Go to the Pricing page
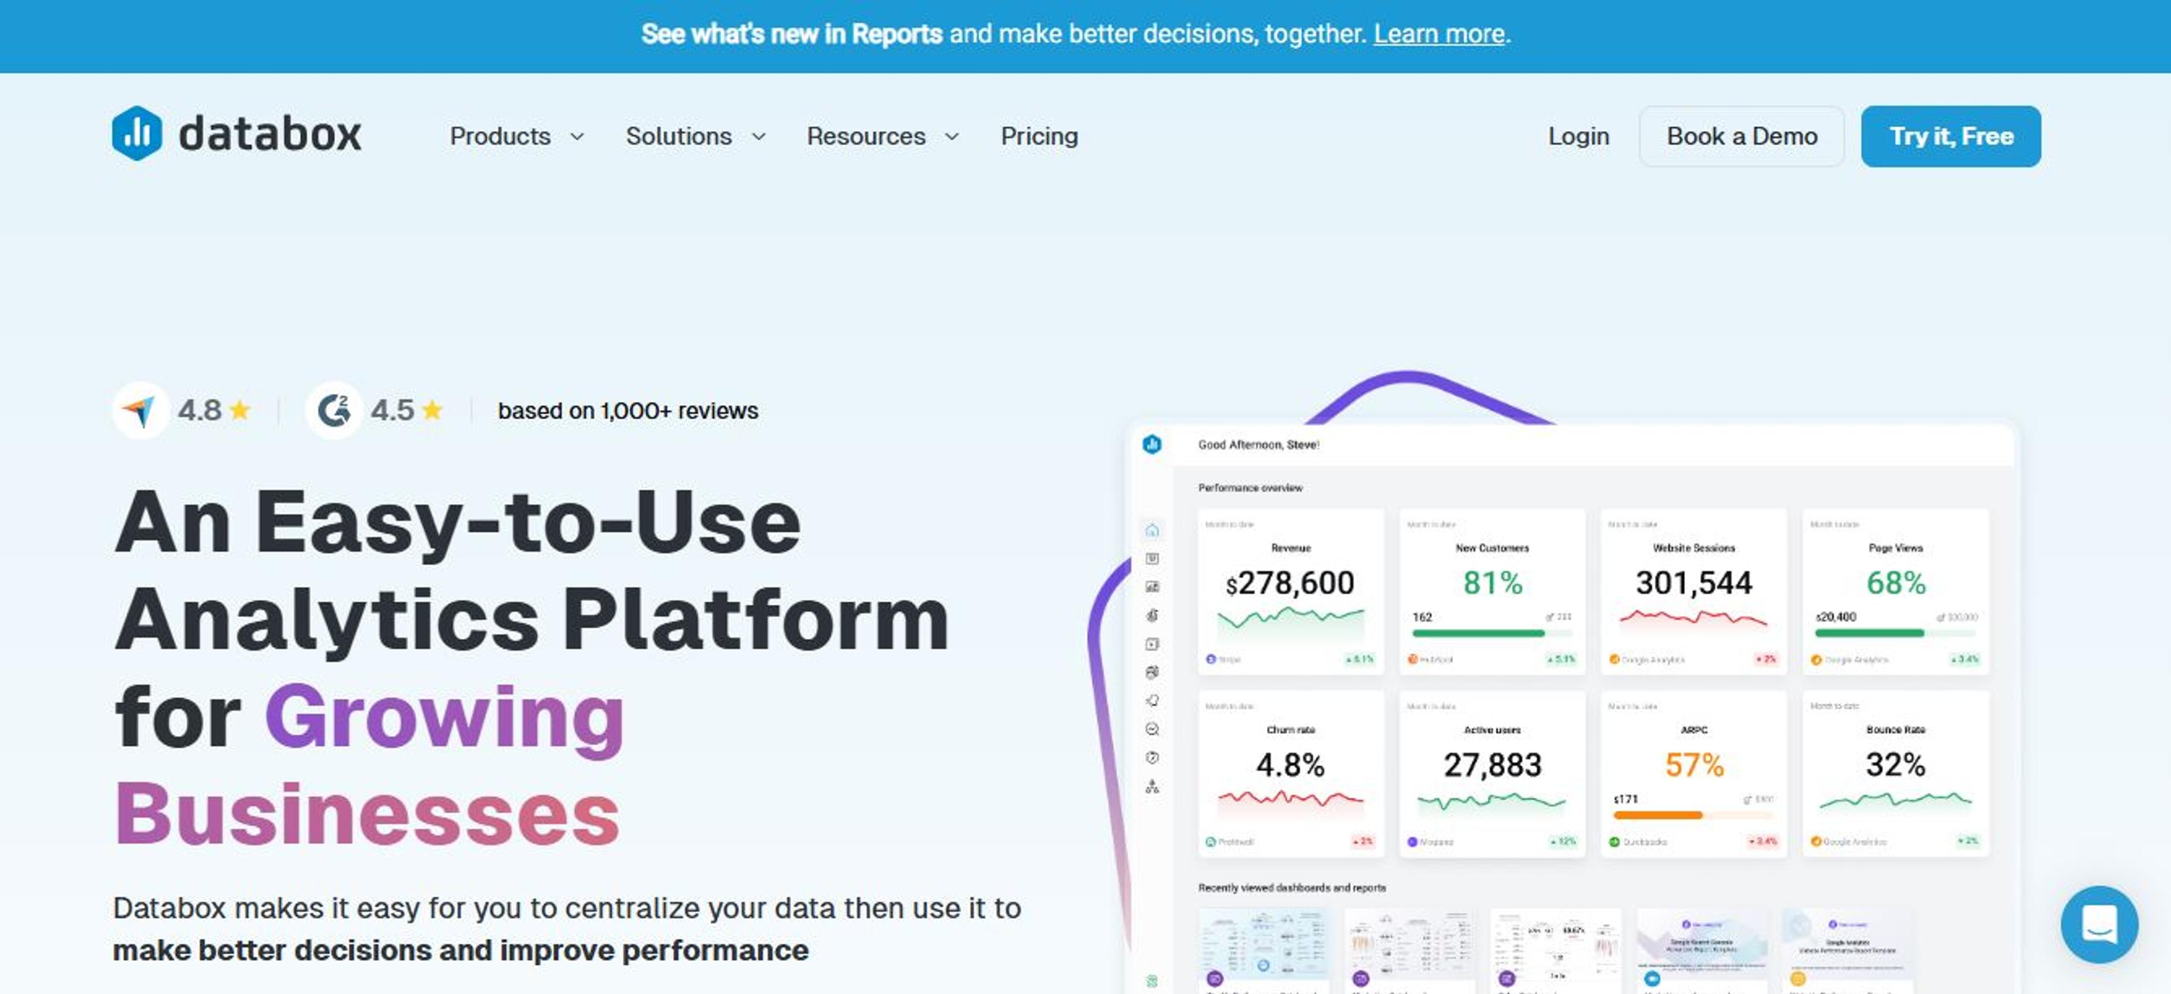The image size is (2171, 994). click(1039, 136)
